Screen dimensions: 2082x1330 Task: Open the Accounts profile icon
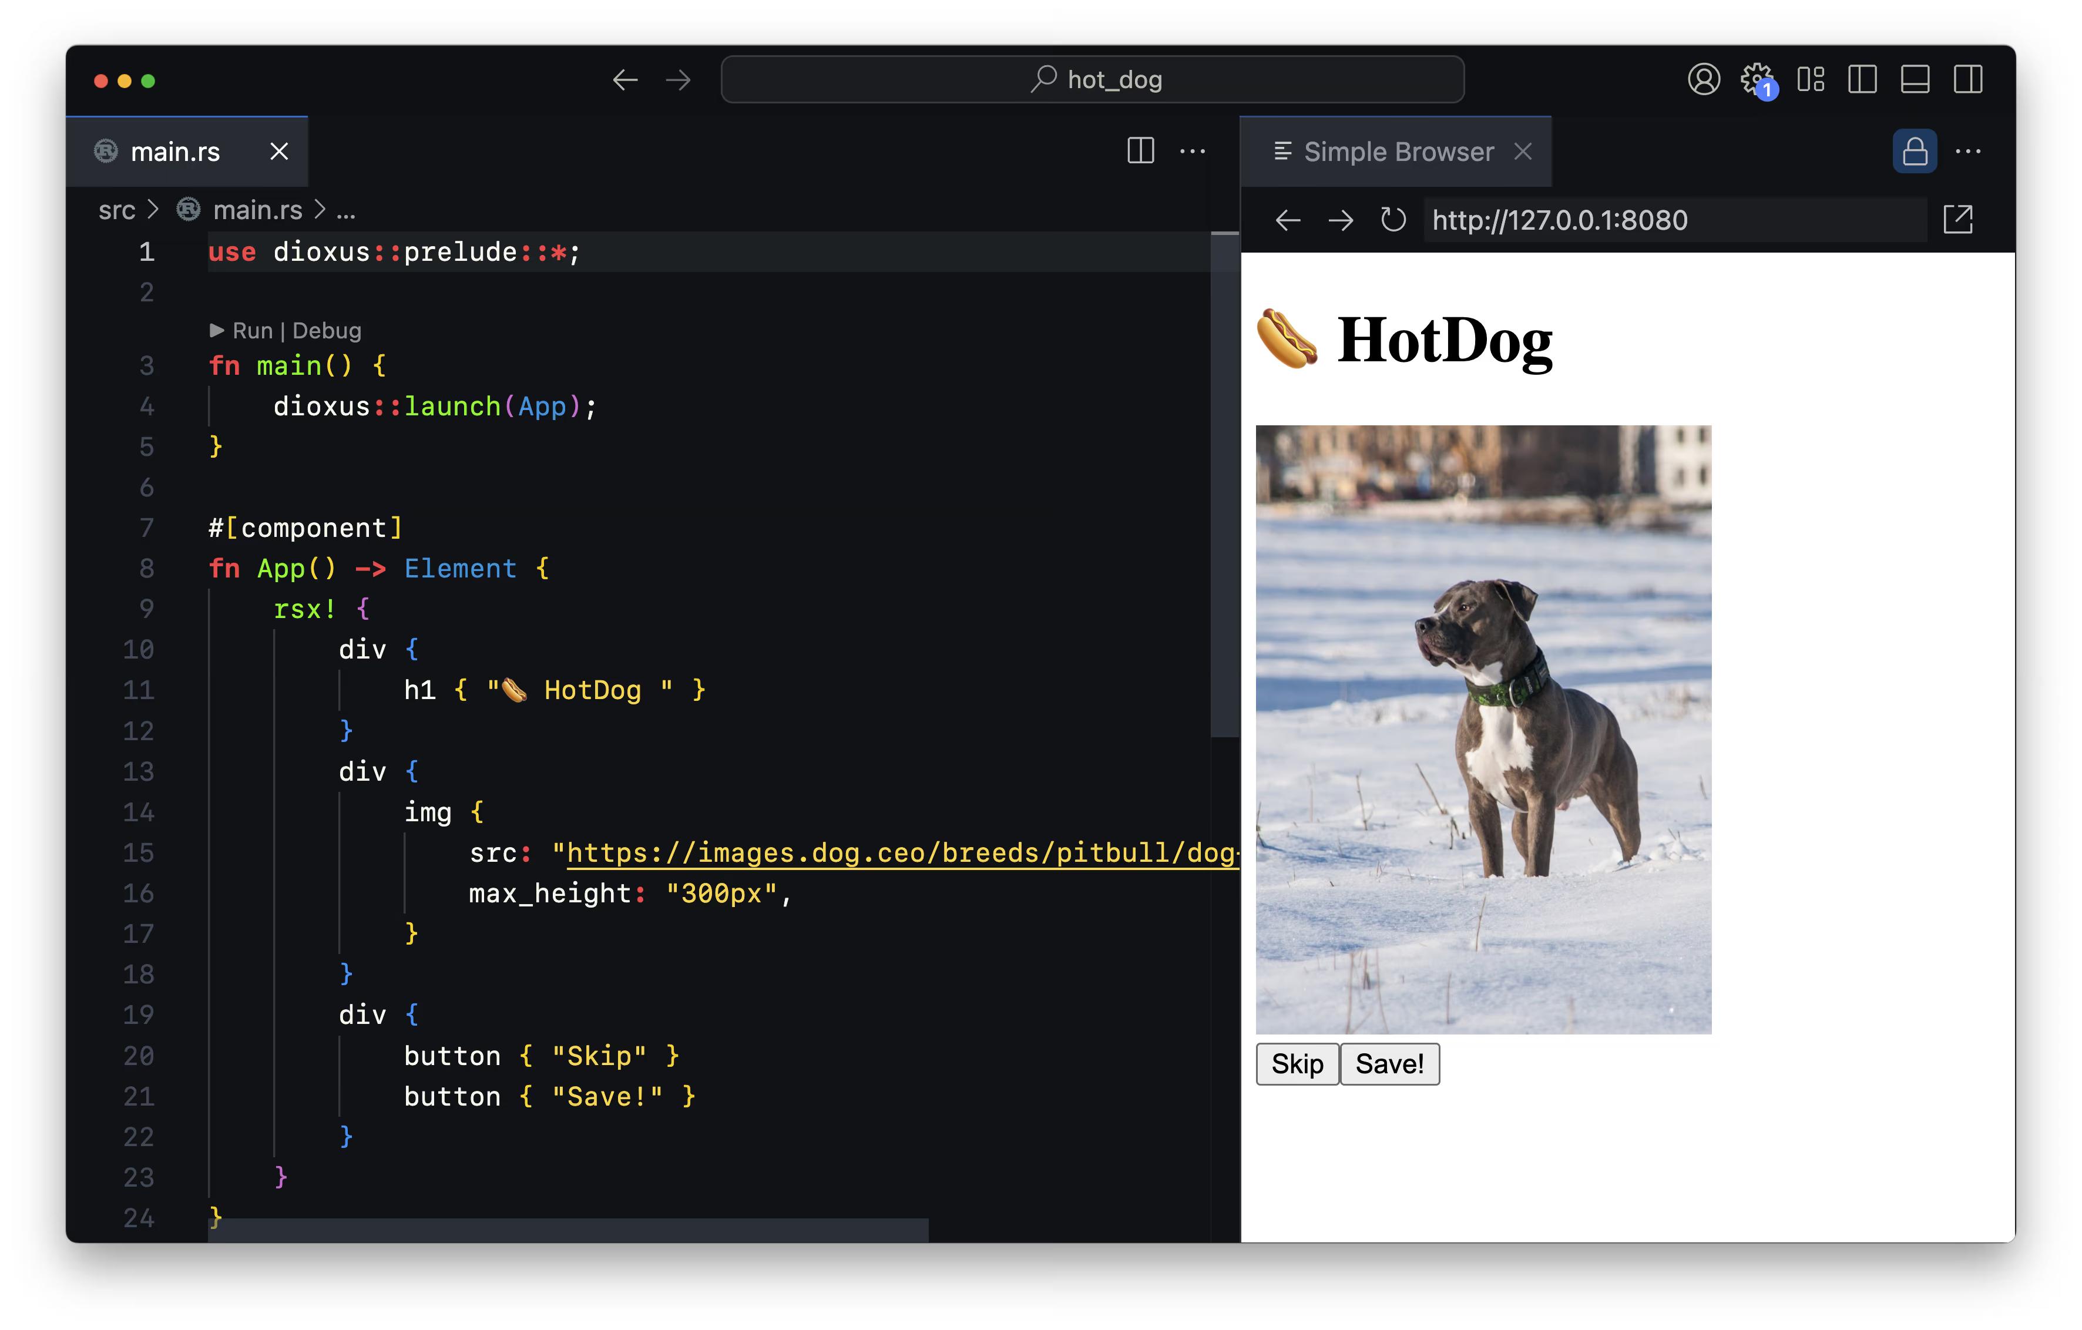[1703, 79]
